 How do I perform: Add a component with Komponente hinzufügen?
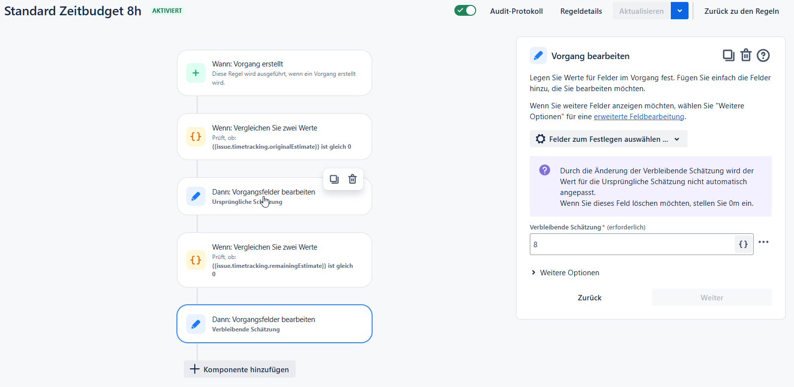(240, 369)
